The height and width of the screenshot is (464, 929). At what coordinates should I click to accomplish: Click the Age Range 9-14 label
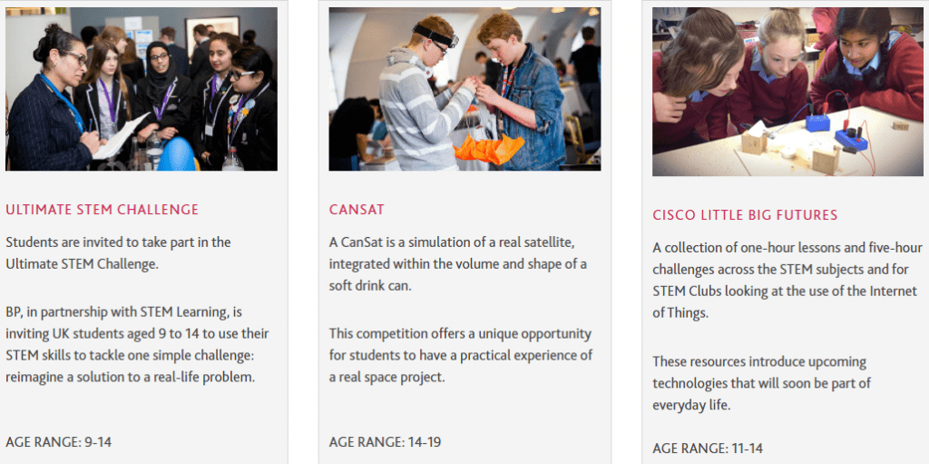click(59, 442)
